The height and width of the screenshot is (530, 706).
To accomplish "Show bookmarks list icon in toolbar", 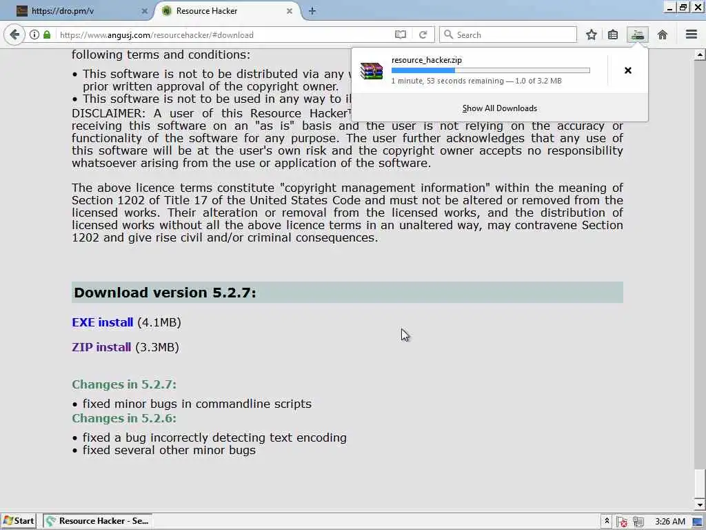I will tap(613, 35).
